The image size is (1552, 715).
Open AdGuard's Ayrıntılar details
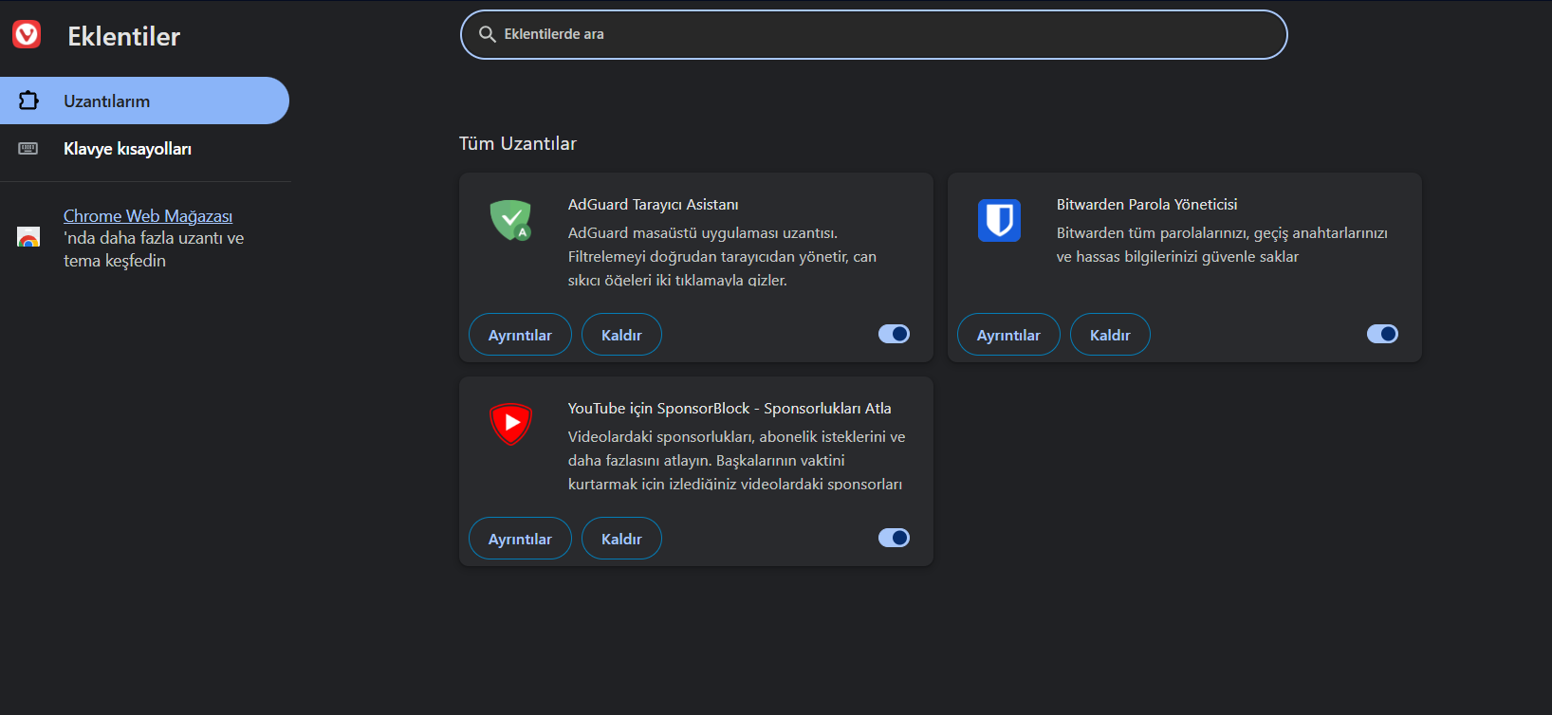tap(520, 335)
